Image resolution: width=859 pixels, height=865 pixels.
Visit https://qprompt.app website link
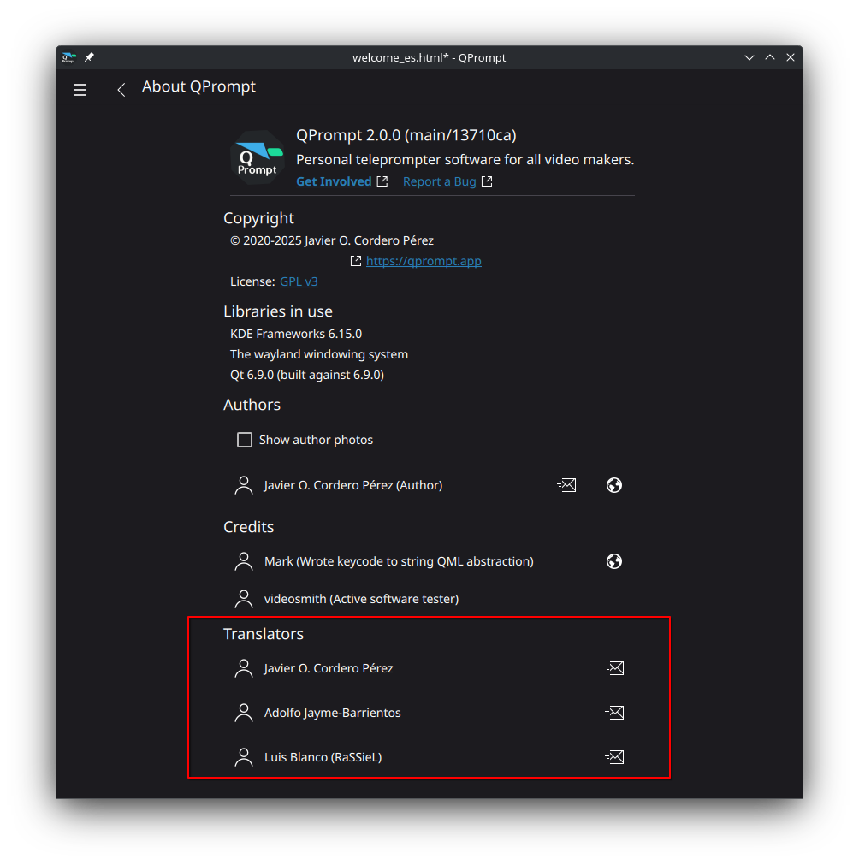coord(424,261)
